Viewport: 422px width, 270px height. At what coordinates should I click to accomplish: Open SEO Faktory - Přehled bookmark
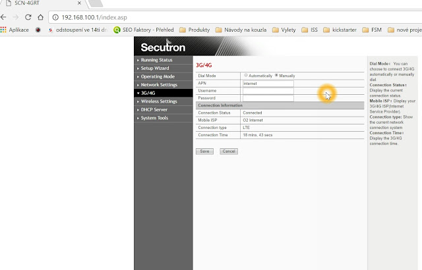[x=144, y=30]
